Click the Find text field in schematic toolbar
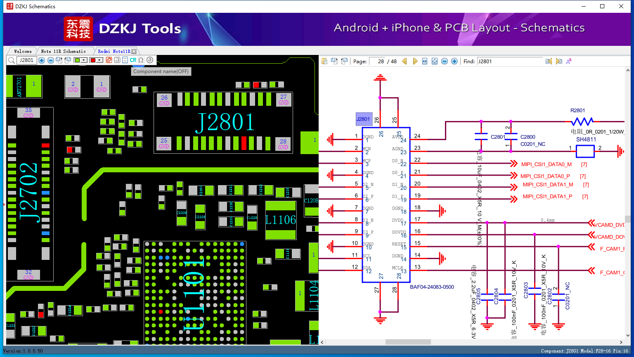 510,61
